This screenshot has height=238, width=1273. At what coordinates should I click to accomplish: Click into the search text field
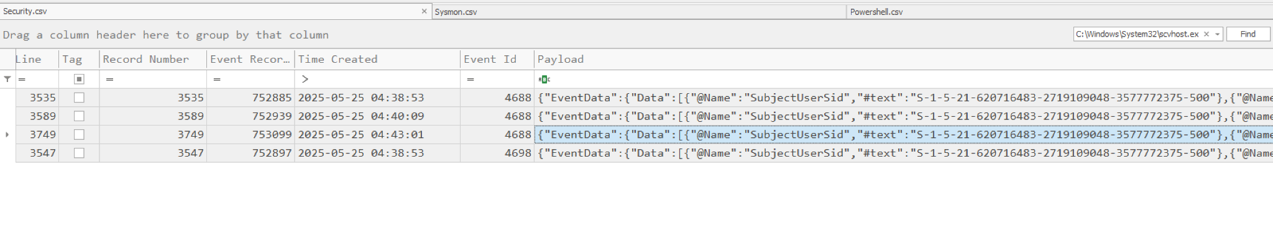[1137, 34]
